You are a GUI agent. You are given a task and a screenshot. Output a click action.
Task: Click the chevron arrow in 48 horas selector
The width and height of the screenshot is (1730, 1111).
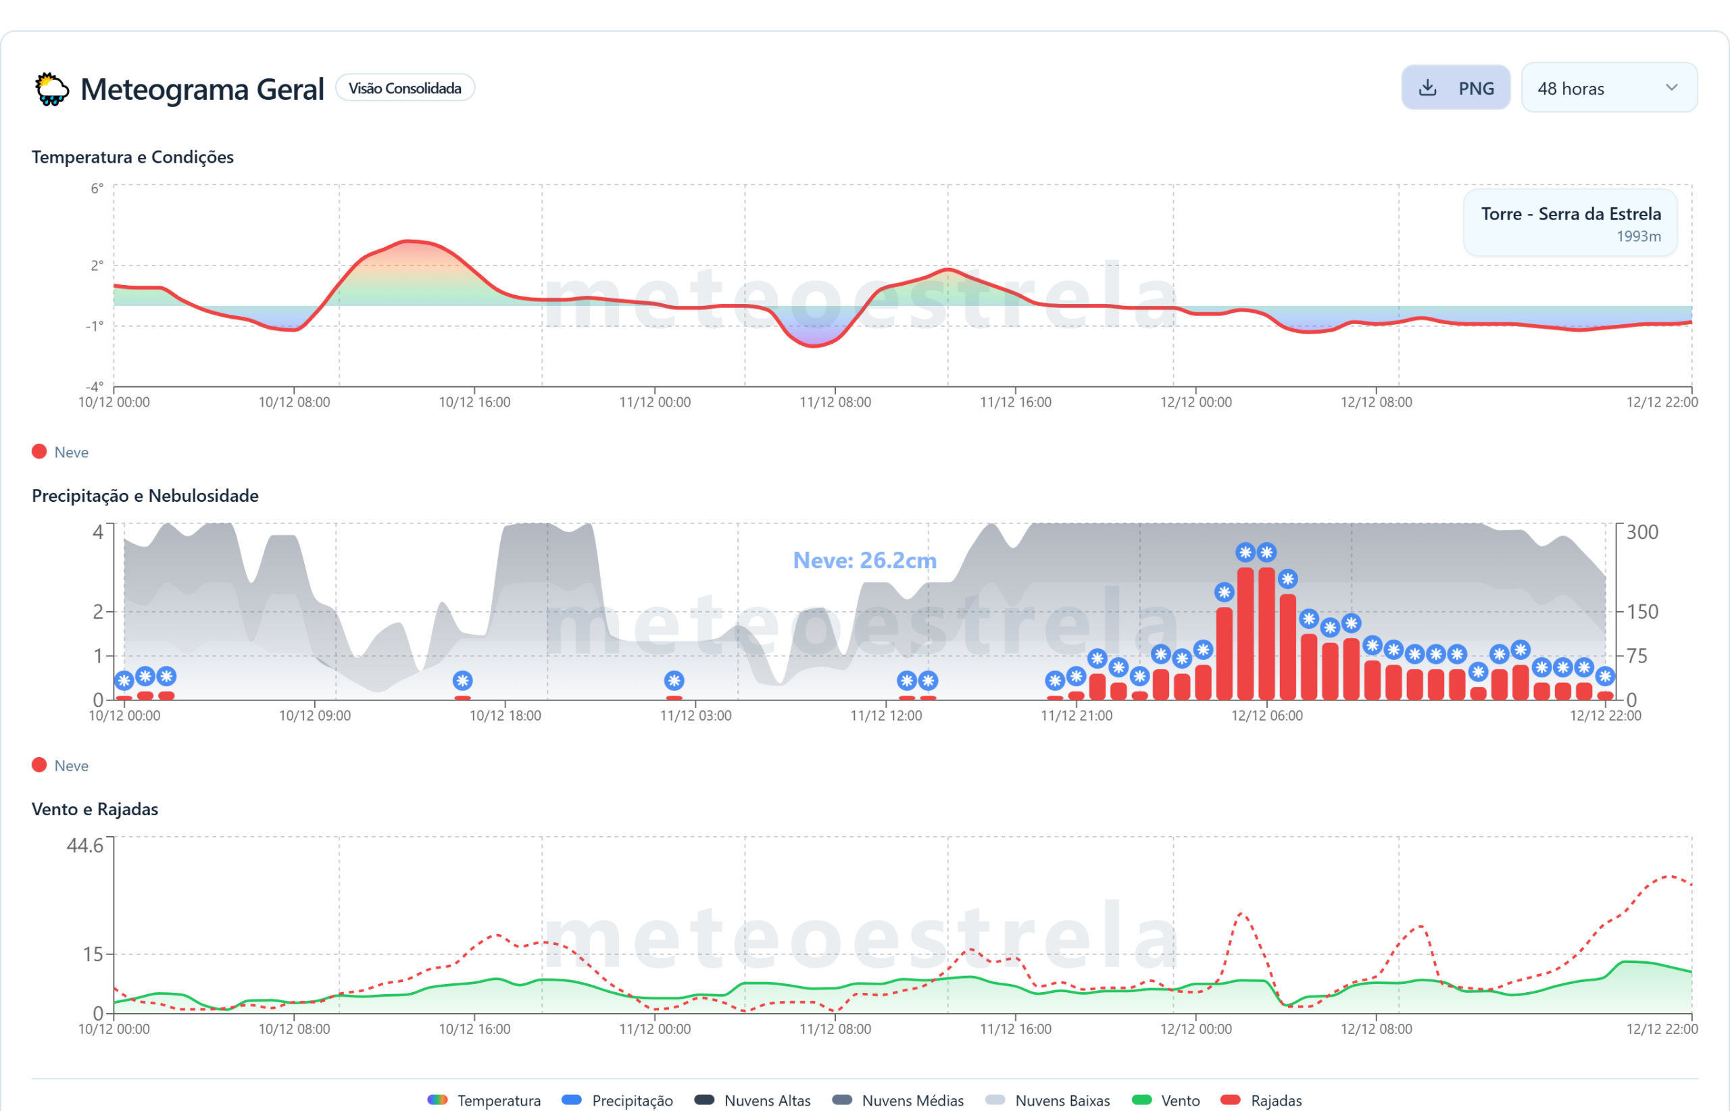click(x=1671, y=87)
